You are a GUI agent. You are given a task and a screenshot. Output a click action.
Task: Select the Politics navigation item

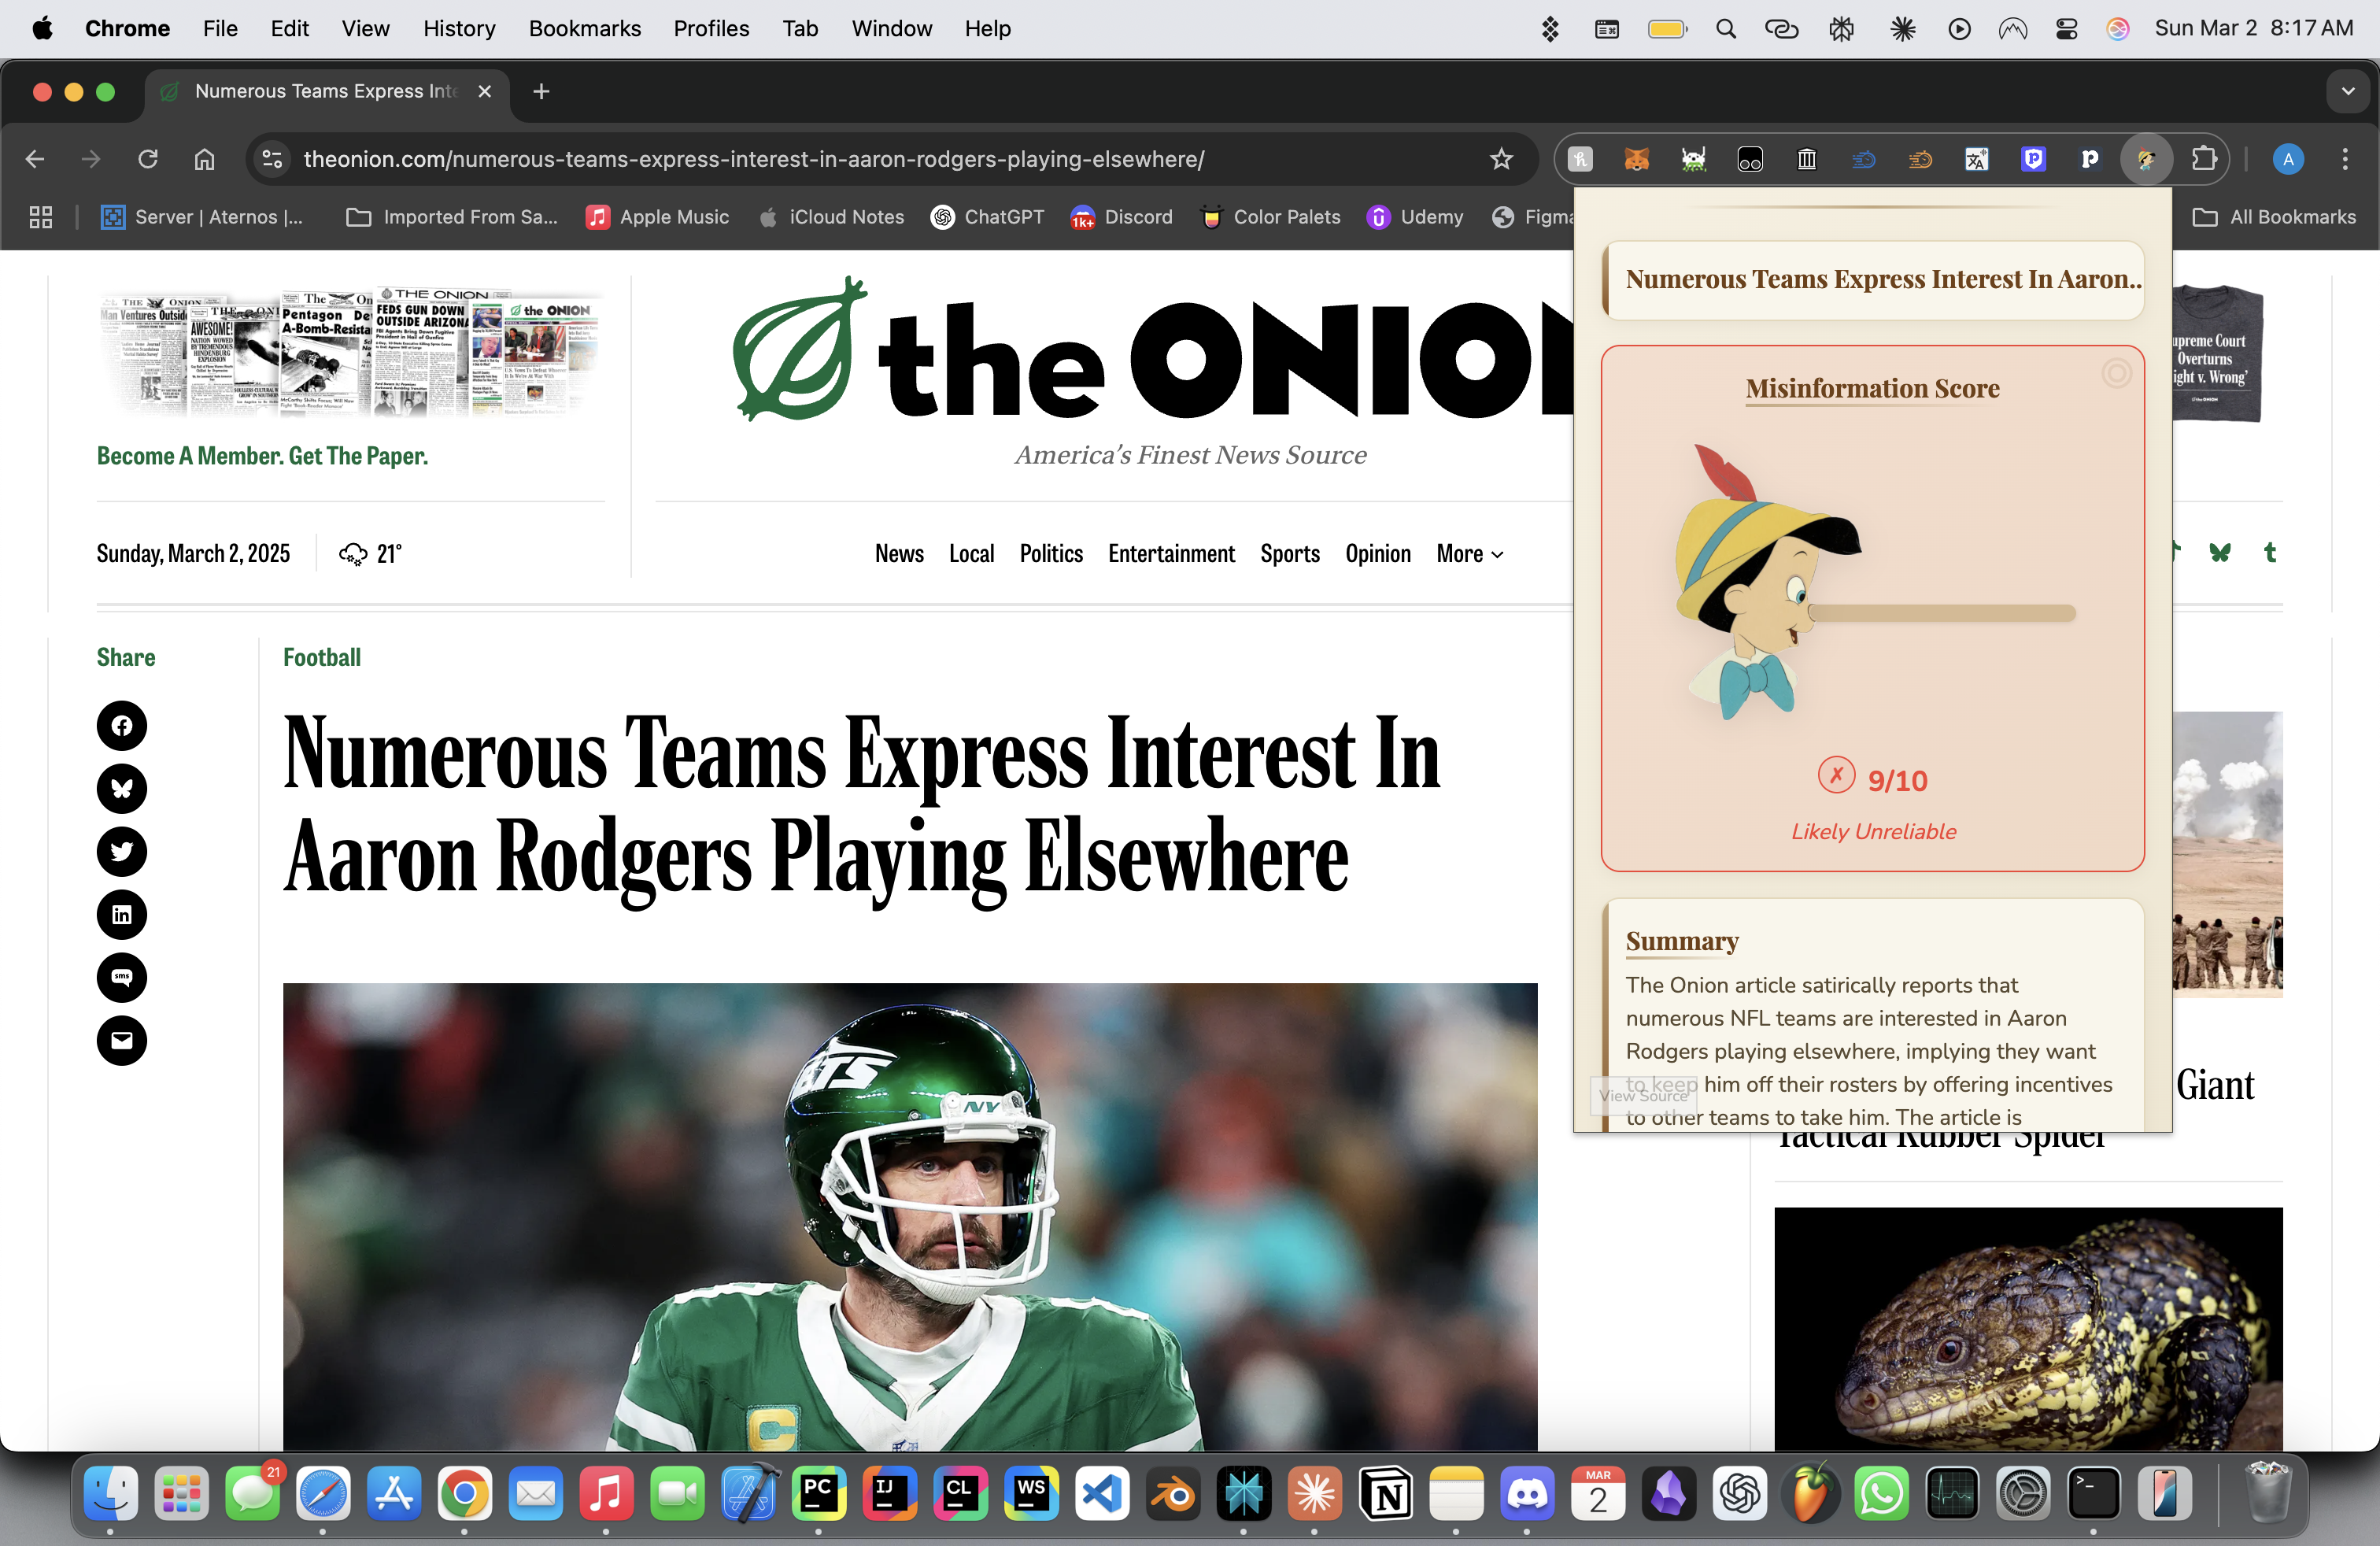click(1051, 553)
